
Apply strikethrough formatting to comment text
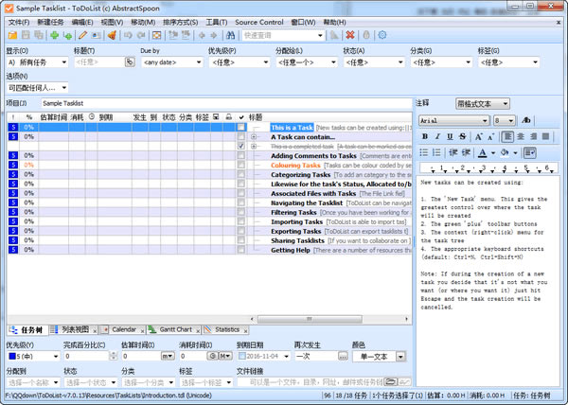462,136
